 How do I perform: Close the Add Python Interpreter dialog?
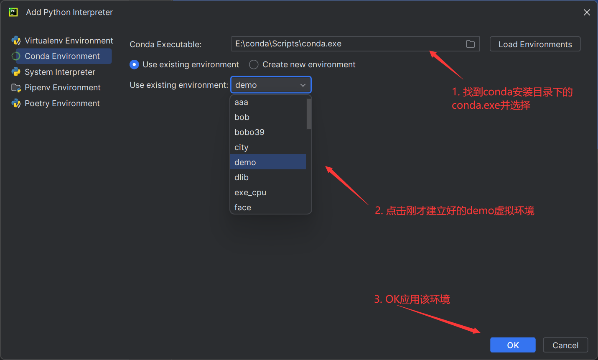[587, 12]
